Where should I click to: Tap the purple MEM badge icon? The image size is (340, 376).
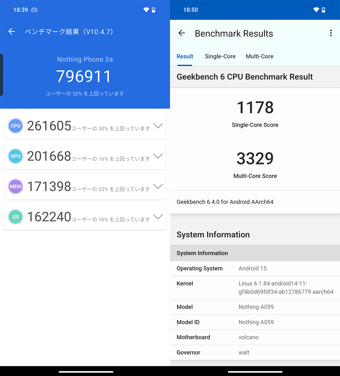pos(16,186)
